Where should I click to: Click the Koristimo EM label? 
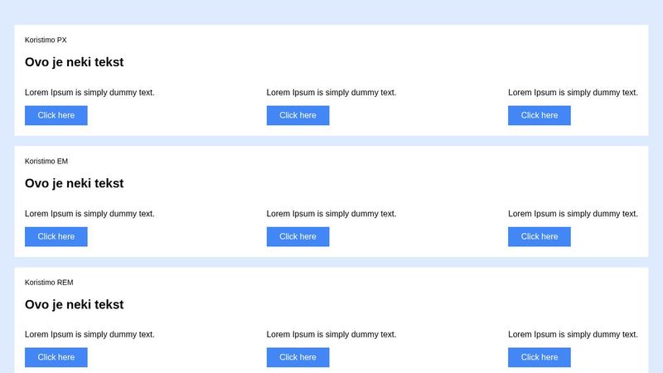[x=46, y=161]
